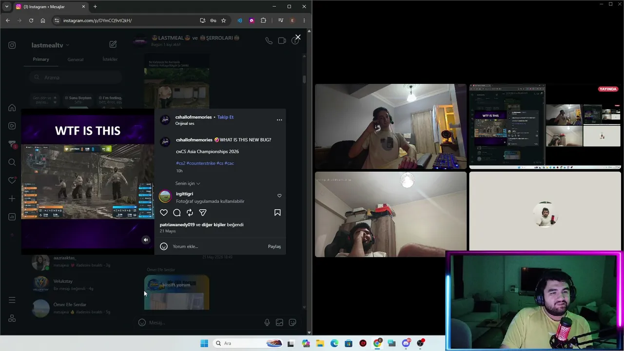
Task: Compose a new message with the pencil icon
Action: 113,44
